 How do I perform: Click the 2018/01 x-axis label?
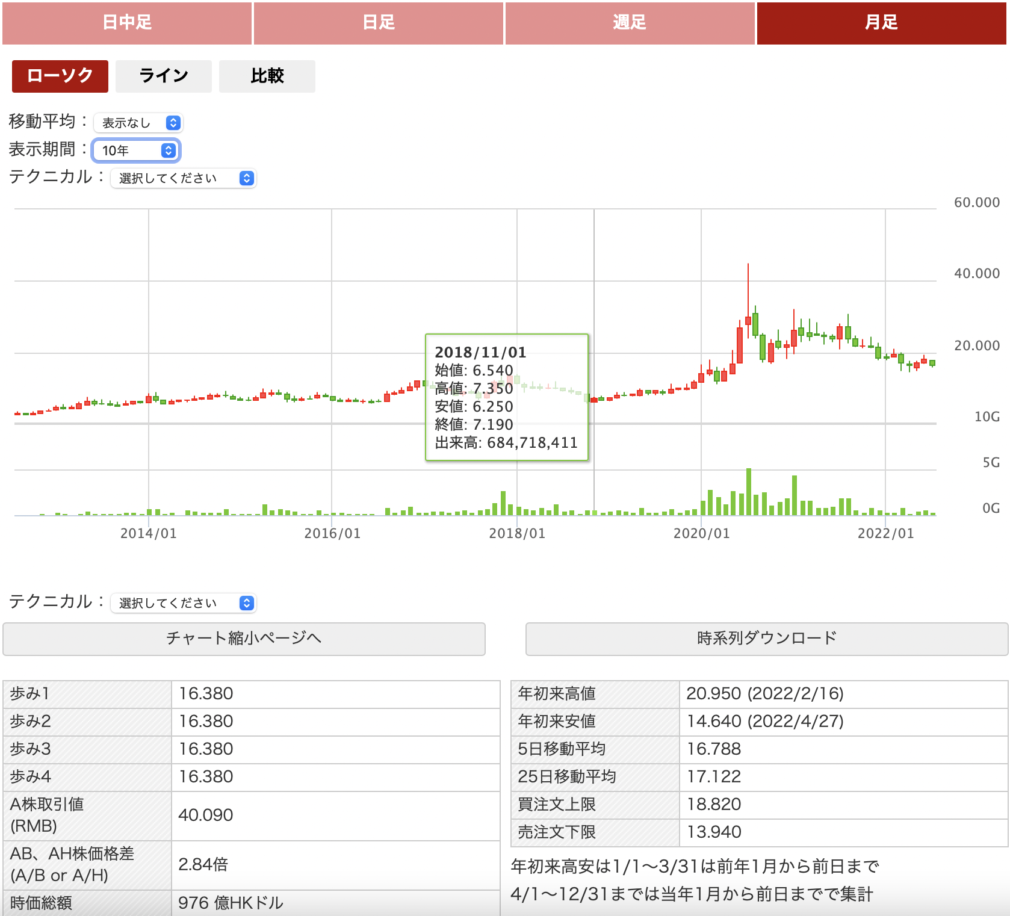pos(517,533)
